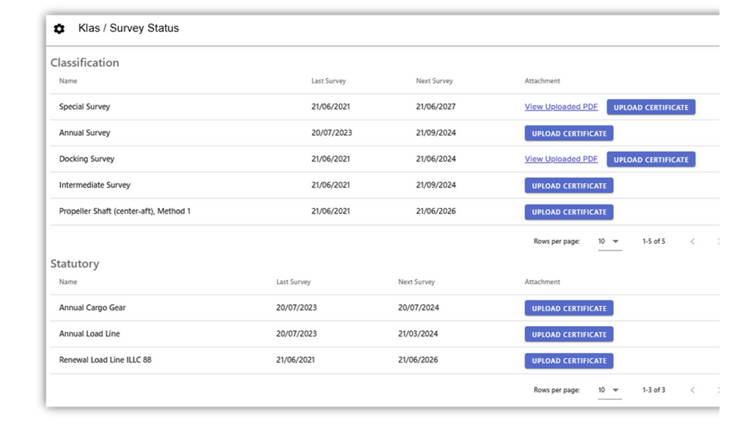
Task: Click the 1-3 of 3 pagination text
Action: pos(654,390)
